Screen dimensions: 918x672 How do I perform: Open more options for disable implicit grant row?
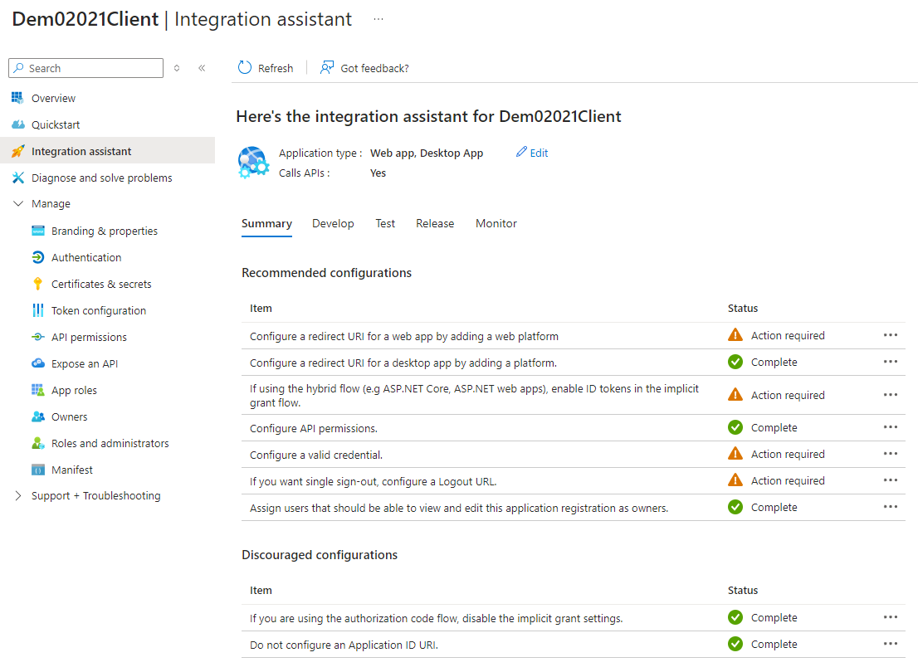click(891, 617)
